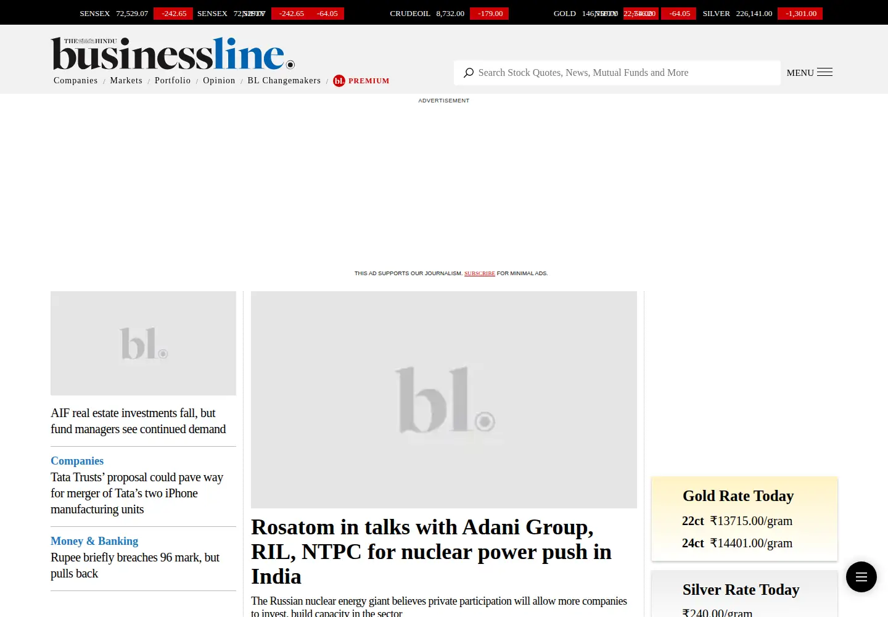The image size is (888, 617).
Task: Open the Companies nav item
Action: (75, 81)
